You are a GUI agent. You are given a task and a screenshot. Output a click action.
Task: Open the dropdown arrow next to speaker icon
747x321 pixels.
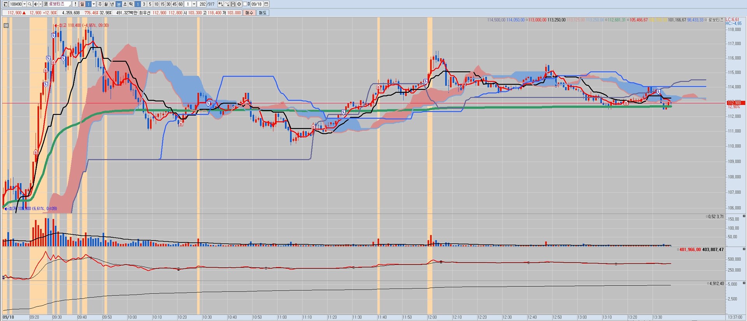click(40, 4)
